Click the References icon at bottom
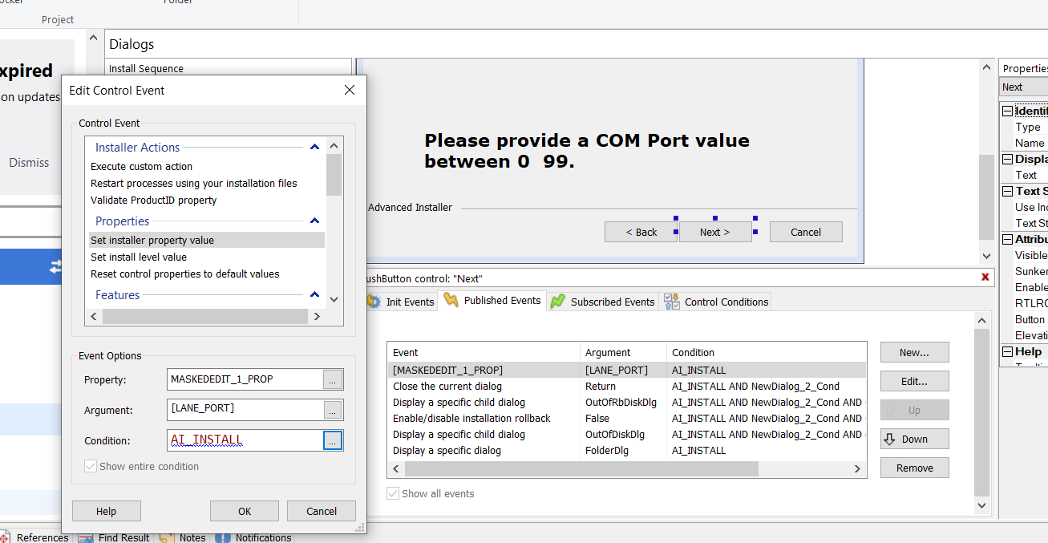Image resolution: width=1048 pixels, height=543 pixels. pos(6,537)
